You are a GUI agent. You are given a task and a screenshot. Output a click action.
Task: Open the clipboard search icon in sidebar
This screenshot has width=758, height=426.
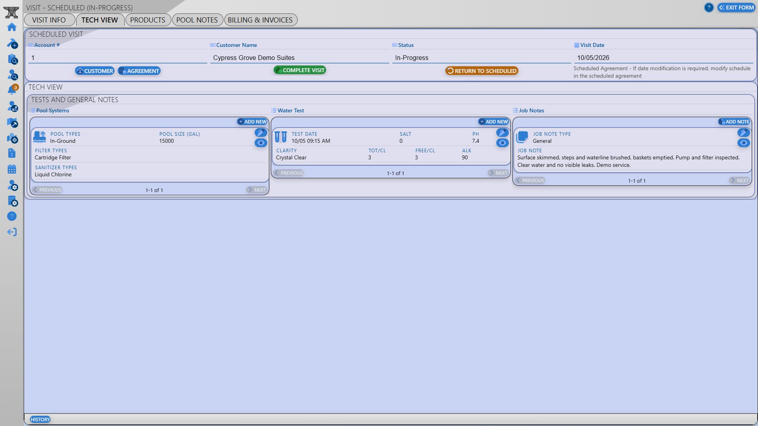(12, 59)
